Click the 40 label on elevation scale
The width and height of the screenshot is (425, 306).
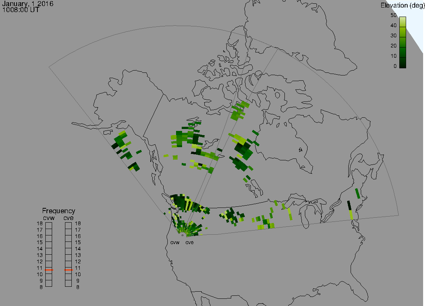pos(394,25)
